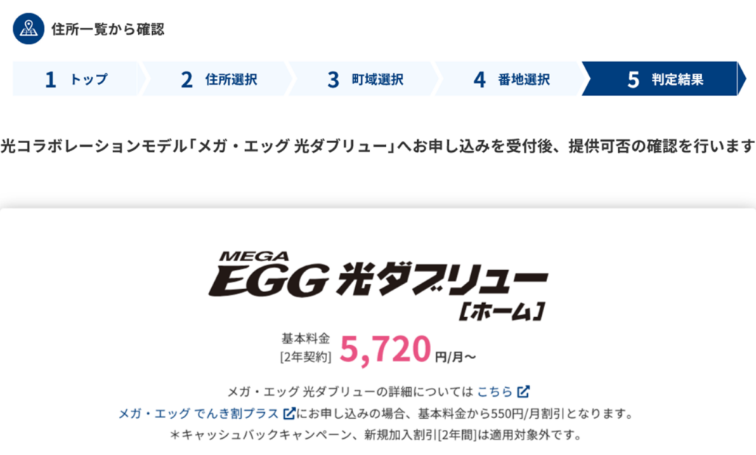Click external link icon after でんき割プラス

point(290,413)
